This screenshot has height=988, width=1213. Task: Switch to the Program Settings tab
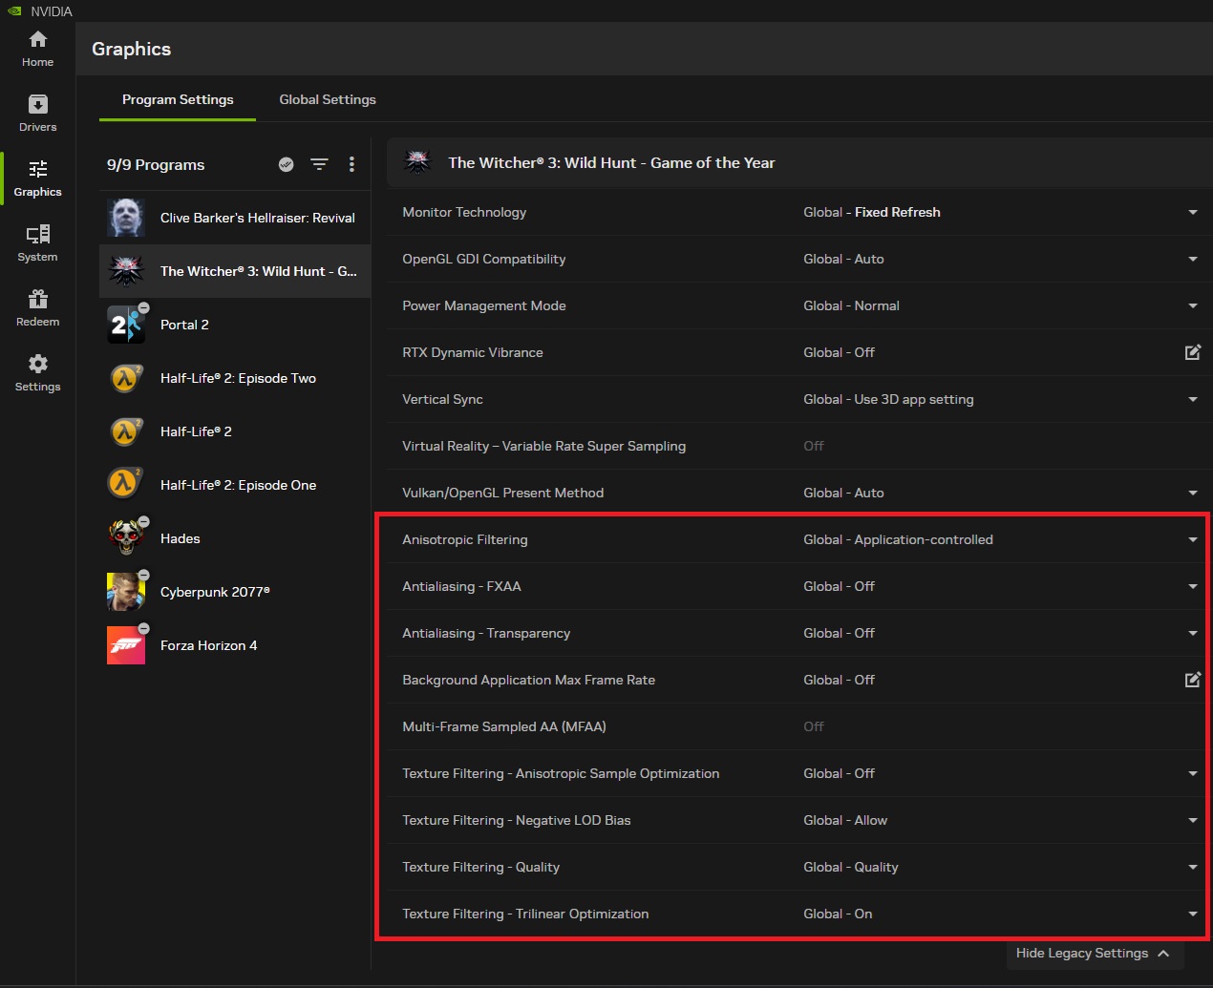178,99
